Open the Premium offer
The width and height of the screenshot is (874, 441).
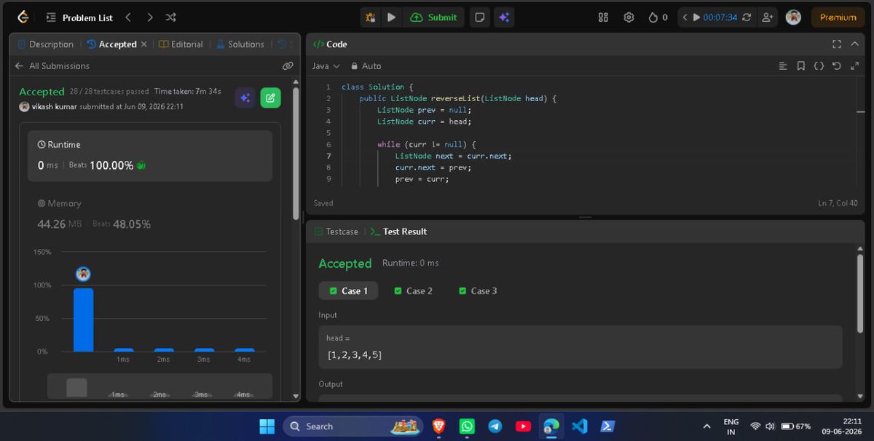838,17
